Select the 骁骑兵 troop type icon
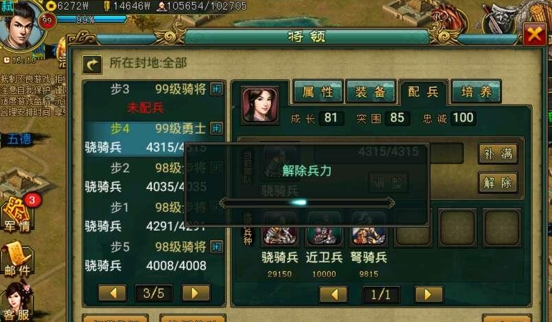Image resolution: width=552 pixels, height=322 pixels. pos(280,229)
